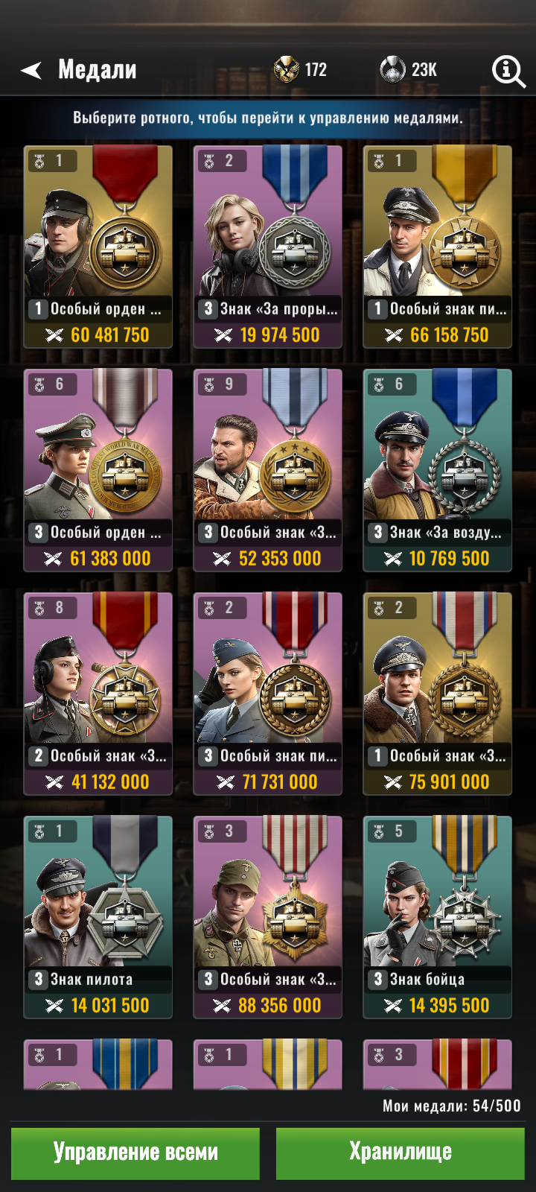The image size is (536, 1192).
Task: Choose the saluting woman card with 71 731 000
Action: point(268,694)
